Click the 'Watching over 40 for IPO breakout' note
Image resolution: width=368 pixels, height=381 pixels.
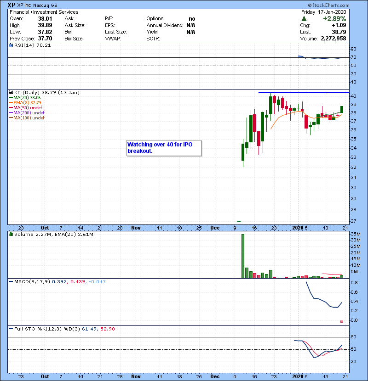coord(164,148)
